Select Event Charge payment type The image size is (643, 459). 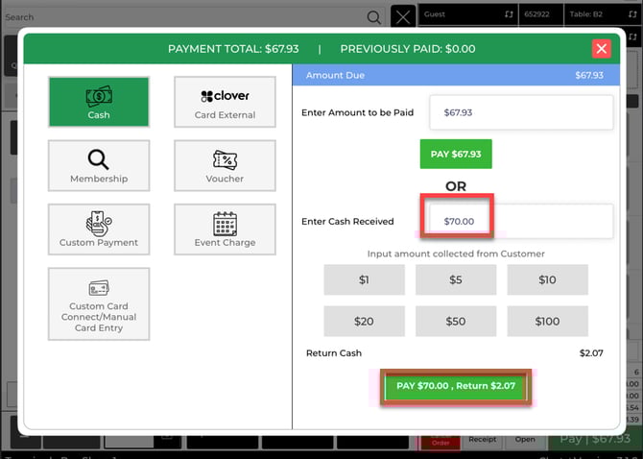(x=225, y=229)
